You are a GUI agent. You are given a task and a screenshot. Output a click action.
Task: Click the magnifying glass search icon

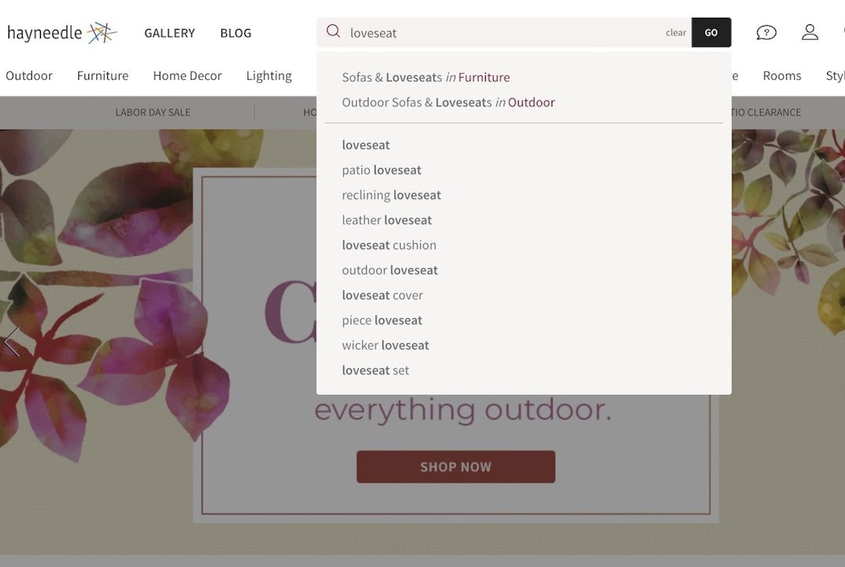[x=333, y=32]
